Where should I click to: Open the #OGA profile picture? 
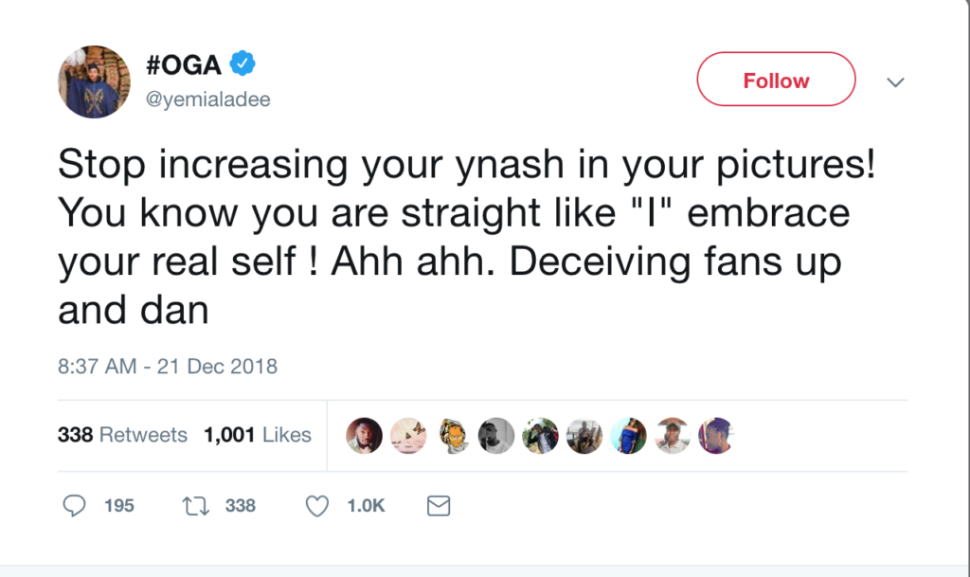94,81
